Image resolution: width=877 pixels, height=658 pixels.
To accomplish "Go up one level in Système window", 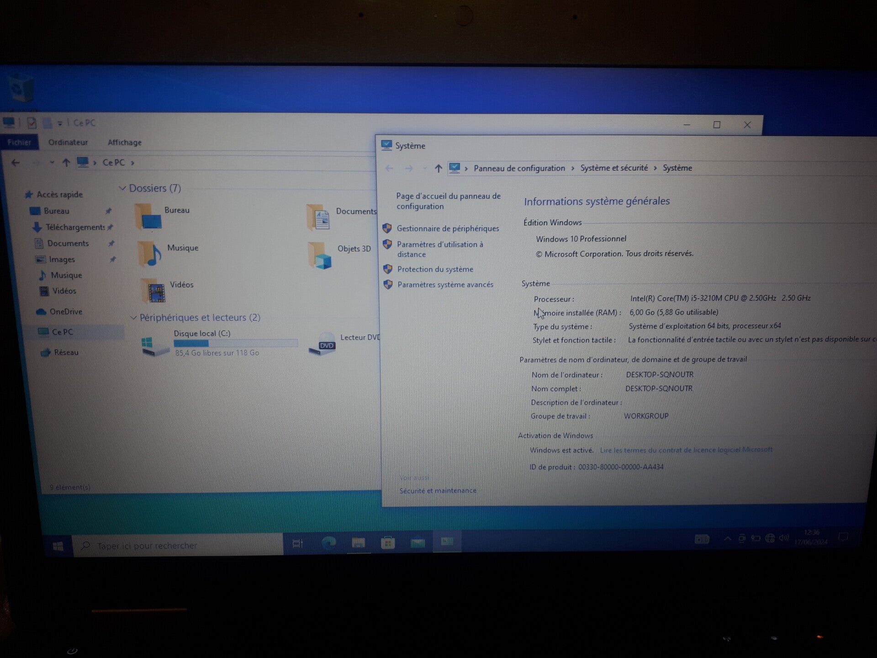I will 438,169.
